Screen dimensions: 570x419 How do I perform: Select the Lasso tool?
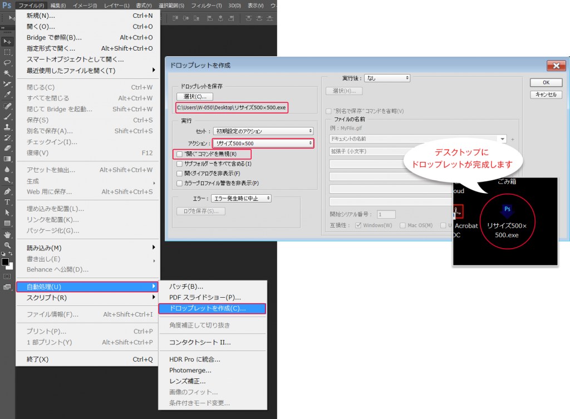[x=7, y=62]
